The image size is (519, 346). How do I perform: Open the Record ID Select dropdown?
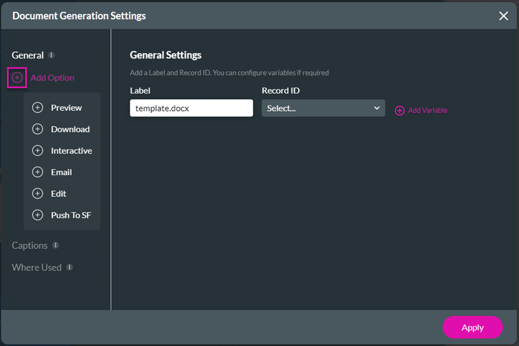pyautogui.click(x=323, y=108)
